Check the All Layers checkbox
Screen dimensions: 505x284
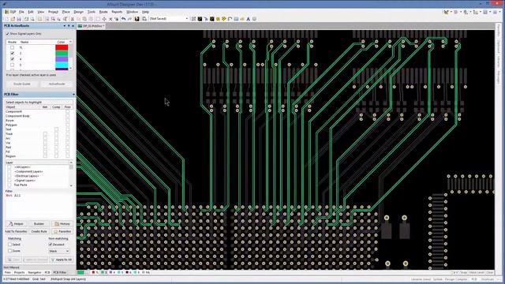(9, 167)
